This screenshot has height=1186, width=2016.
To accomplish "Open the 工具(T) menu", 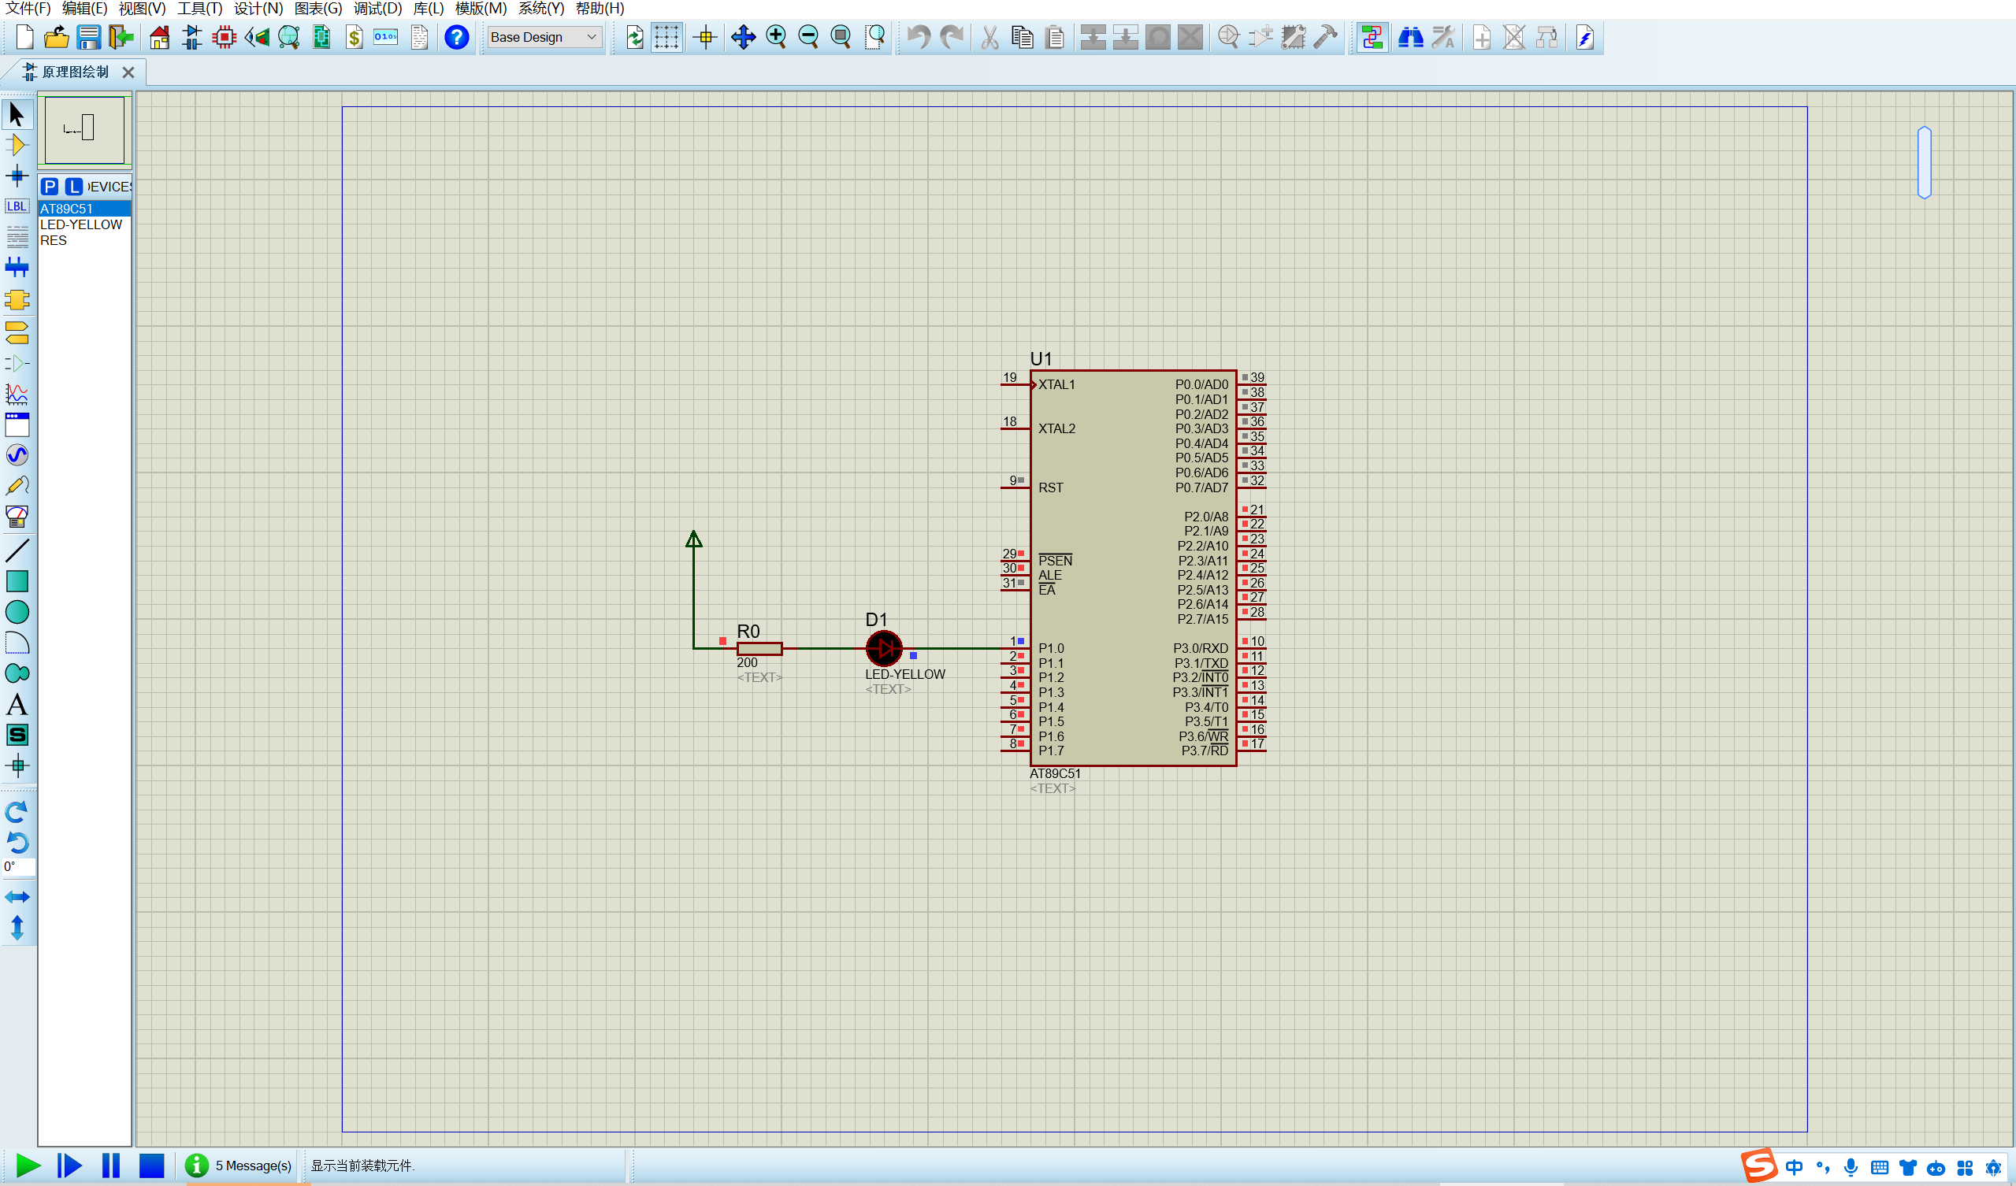I will tap(200, 8).
